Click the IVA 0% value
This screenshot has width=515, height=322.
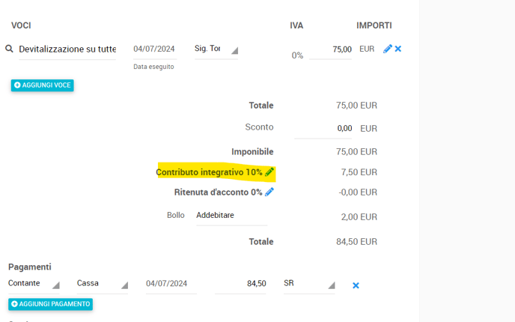click(x=297, y=55)
